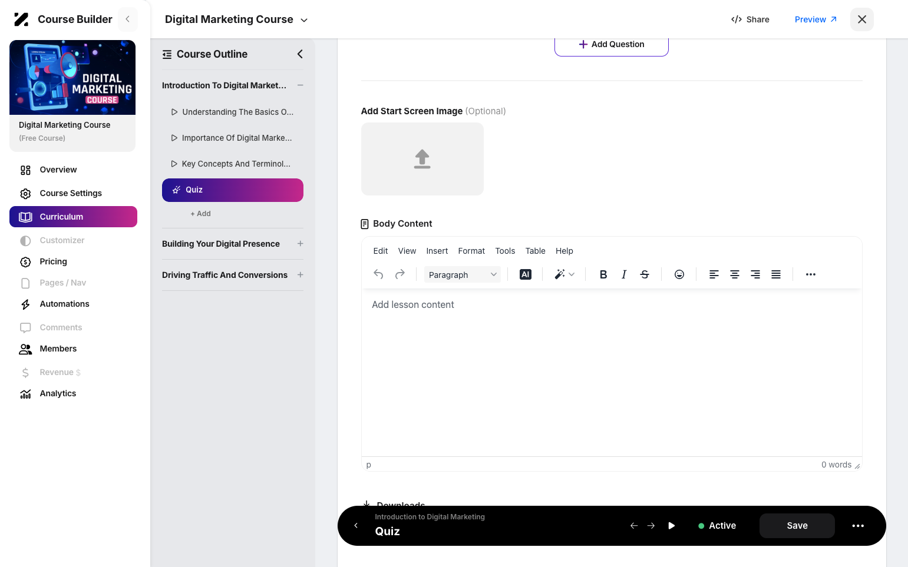Go to next lesson arrow in bottom bar
The image size is (908, 567).
tap(651, 526)
